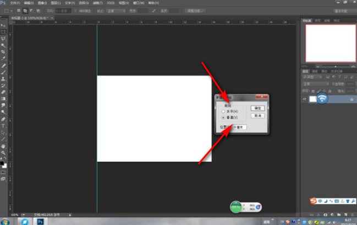
Task: Click Subtract from Selection icon
Action: 31,10
